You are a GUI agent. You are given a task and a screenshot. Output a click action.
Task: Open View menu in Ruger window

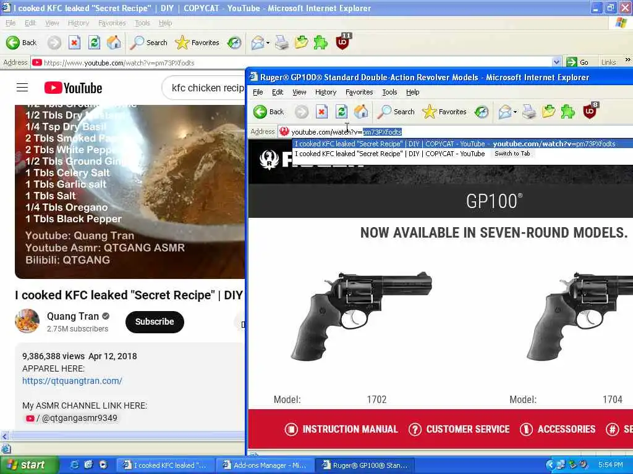coord(299,93)
